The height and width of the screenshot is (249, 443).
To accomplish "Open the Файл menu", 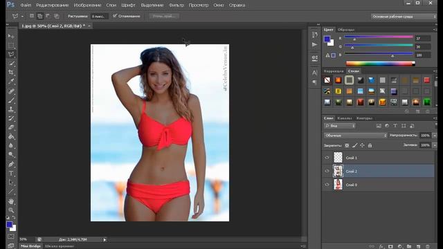I will click(26, 5).
